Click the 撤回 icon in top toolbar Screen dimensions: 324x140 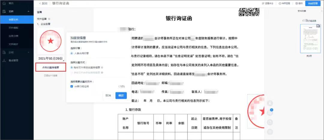pyautogui.click(x=296, y=3)
